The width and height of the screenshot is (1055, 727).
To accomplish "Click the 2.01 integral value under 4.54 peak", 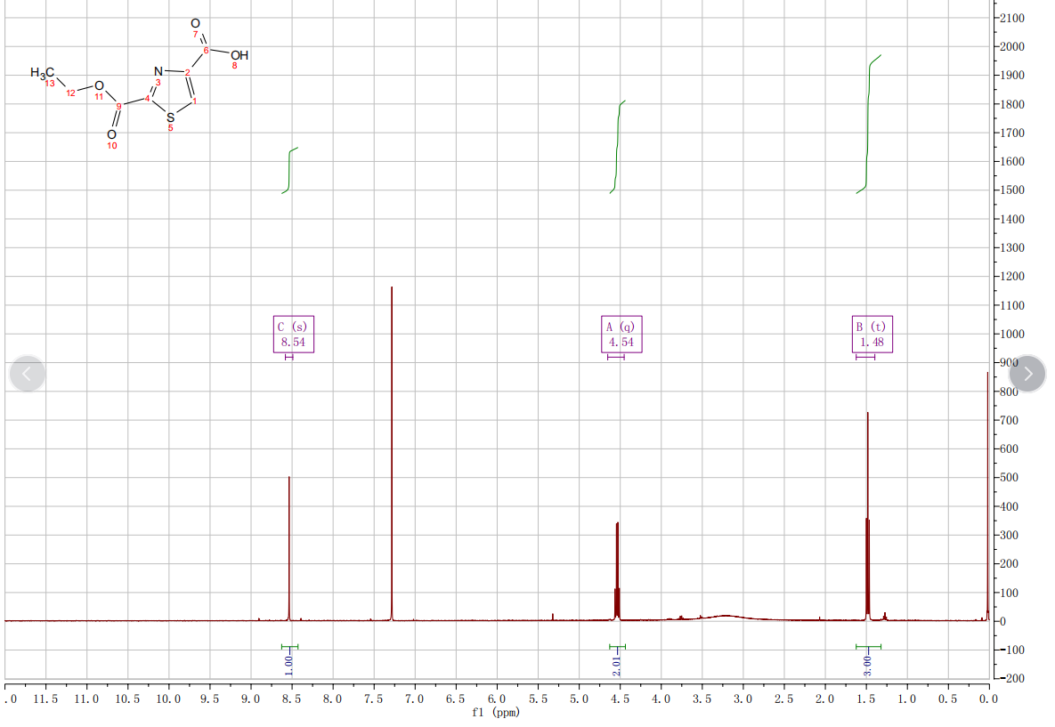I will tap(617, 663).
